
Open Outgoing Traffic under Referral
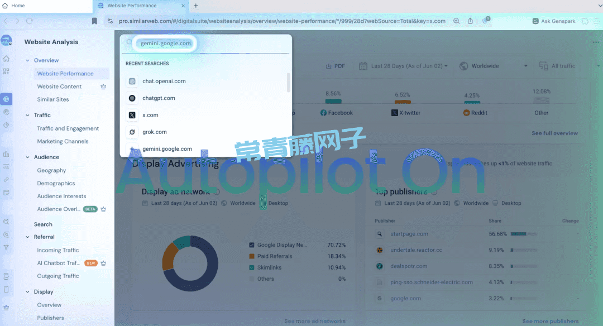click(x=58, y=276)
